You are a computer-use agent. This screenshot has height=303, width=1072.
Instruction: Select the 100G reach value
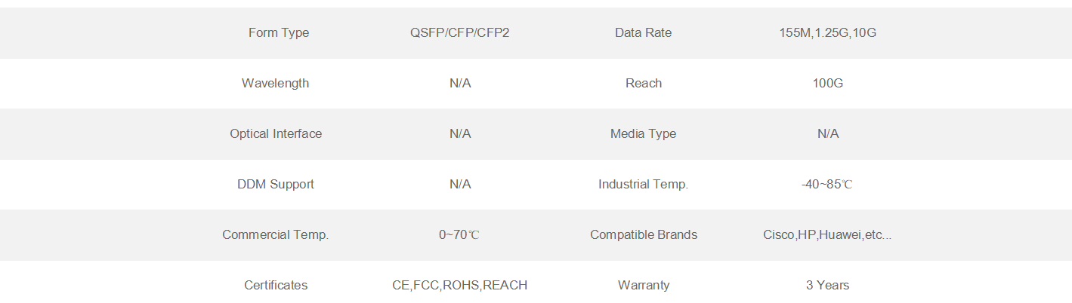coord(827,83)
